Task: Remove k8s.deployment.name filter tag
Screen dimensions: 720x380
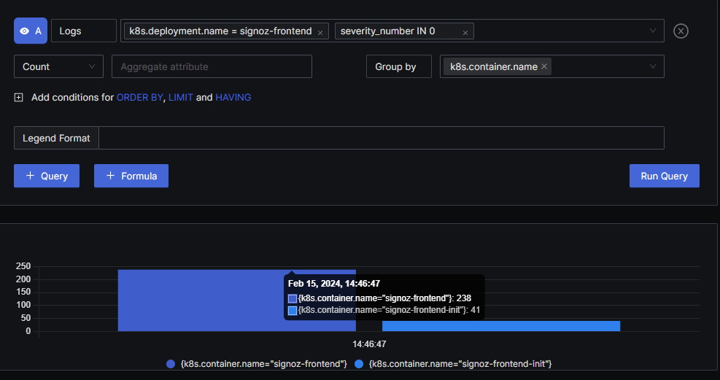Action: click(x=320, y=33)
